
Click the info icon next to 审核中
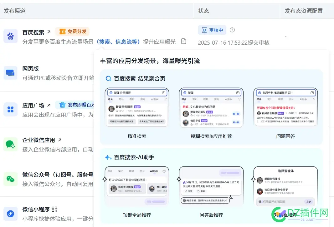[232, 30]
